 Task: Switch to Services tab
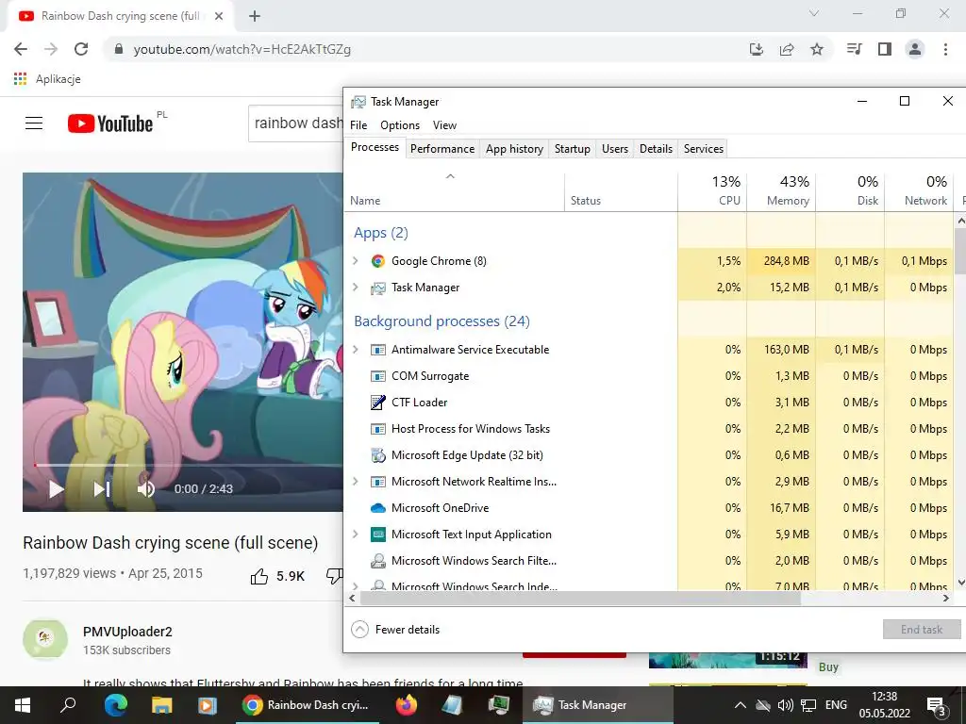(x=704, y=149)
